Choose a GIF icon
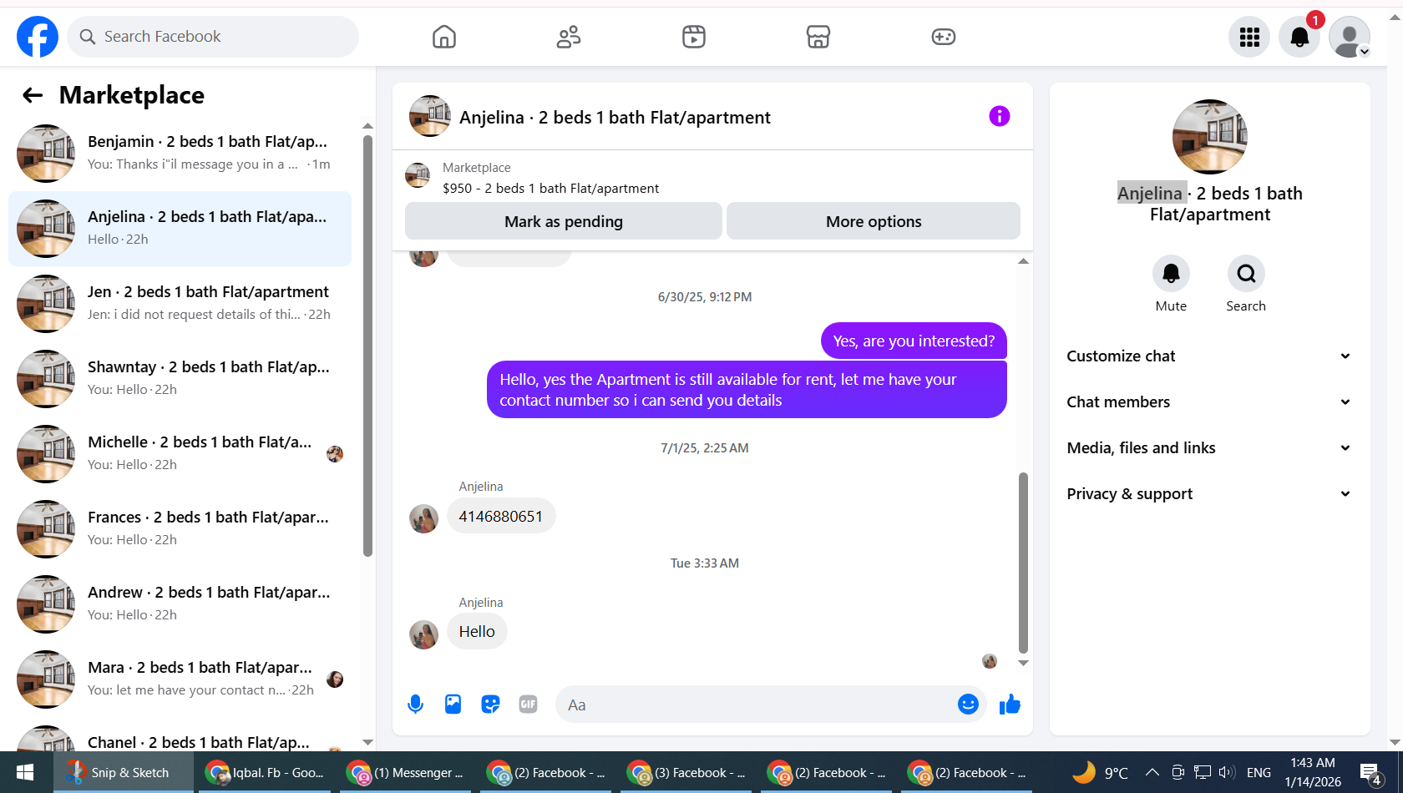1403x793 pixels. 528,705
